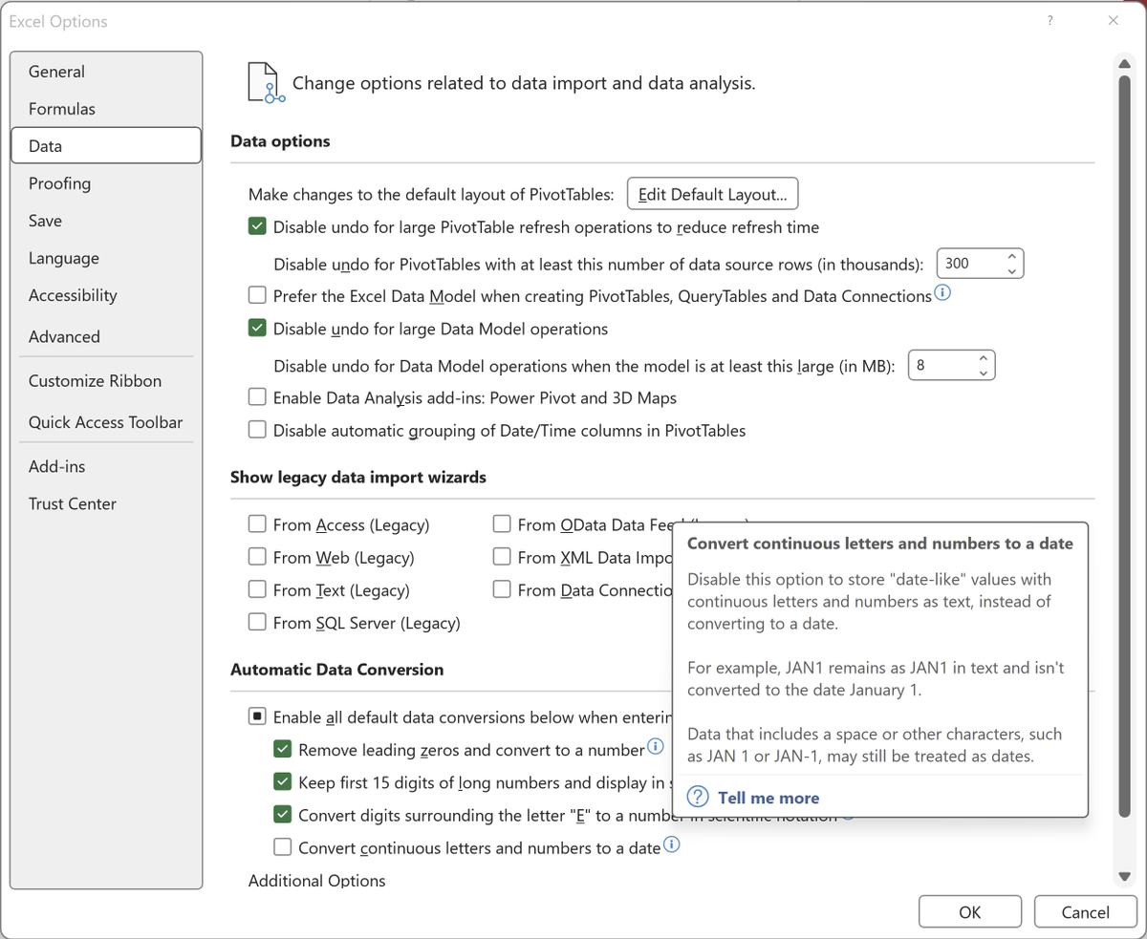Click the help question mark in title bar

tap(1050, 21)
